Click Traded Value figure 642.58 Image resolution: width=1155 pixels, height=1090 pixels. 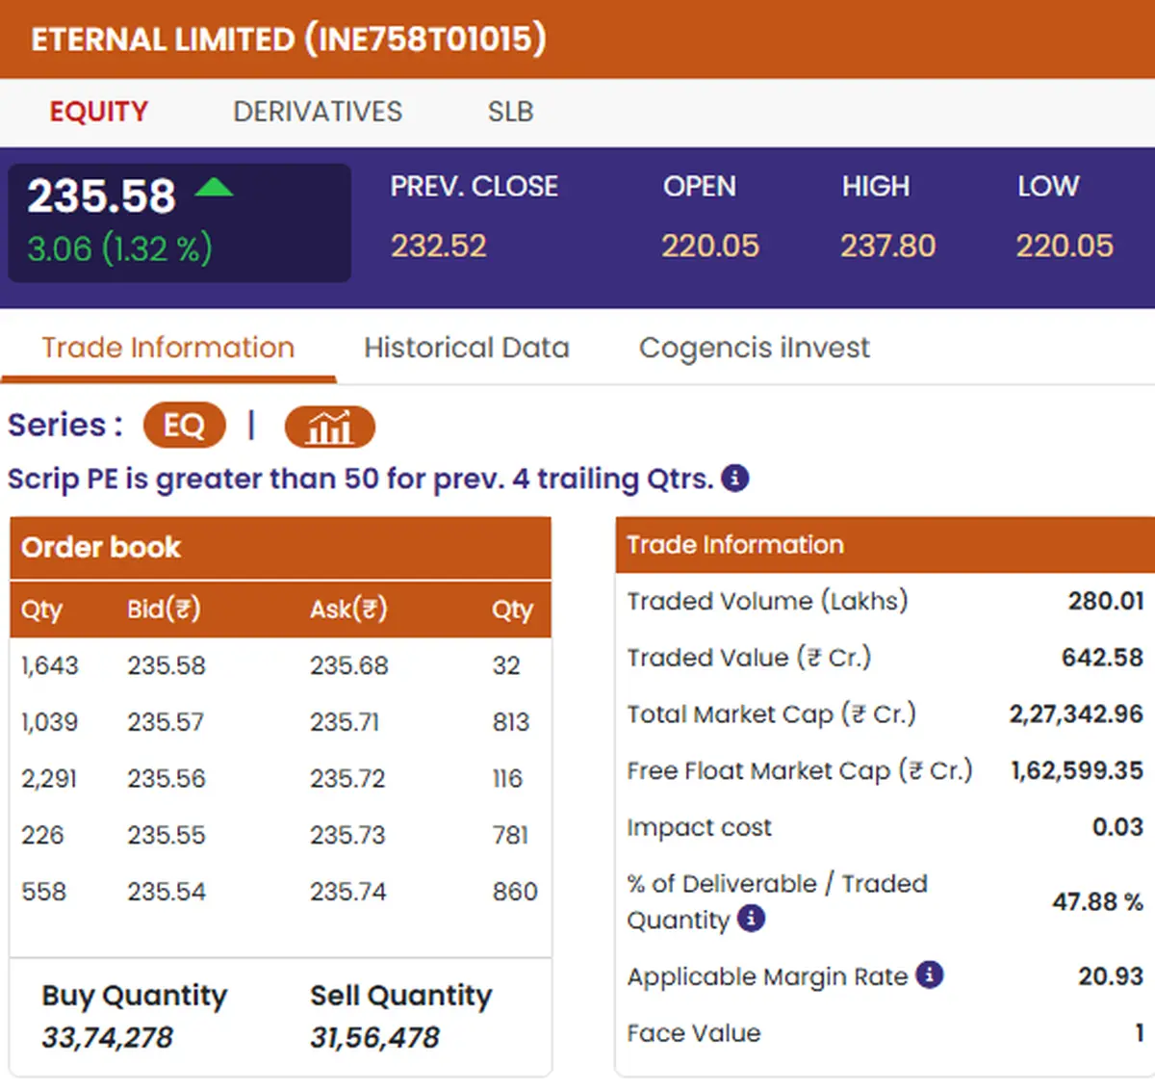point(1102,658)
